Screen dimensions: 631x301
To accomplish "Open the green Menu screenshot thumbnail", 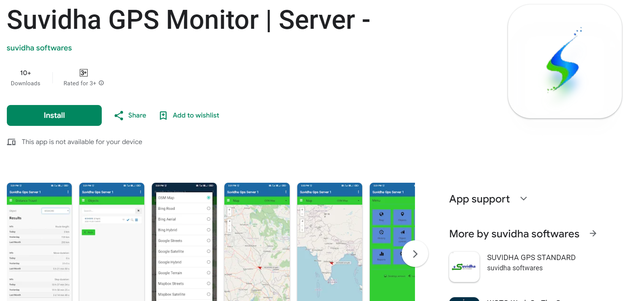I will point(392,242).
